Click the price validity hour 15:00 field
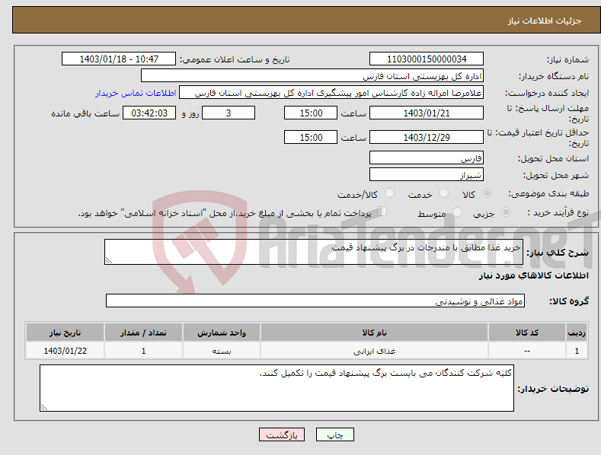The height and width of the screenshot is (455, 601). 311,137
